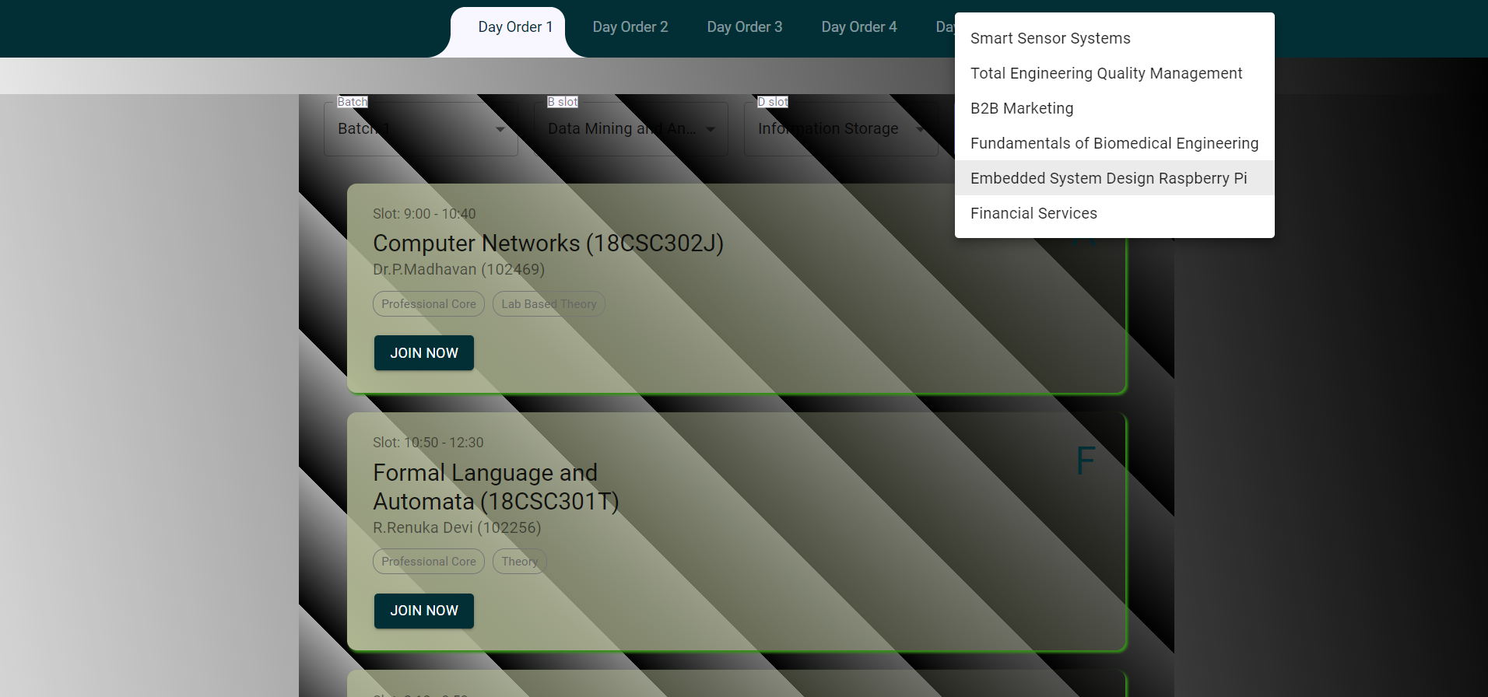Screen dimensions: 1488x697
Task: Click R.Renuka Devi (102256) faculty name
Action: point(457,527)
